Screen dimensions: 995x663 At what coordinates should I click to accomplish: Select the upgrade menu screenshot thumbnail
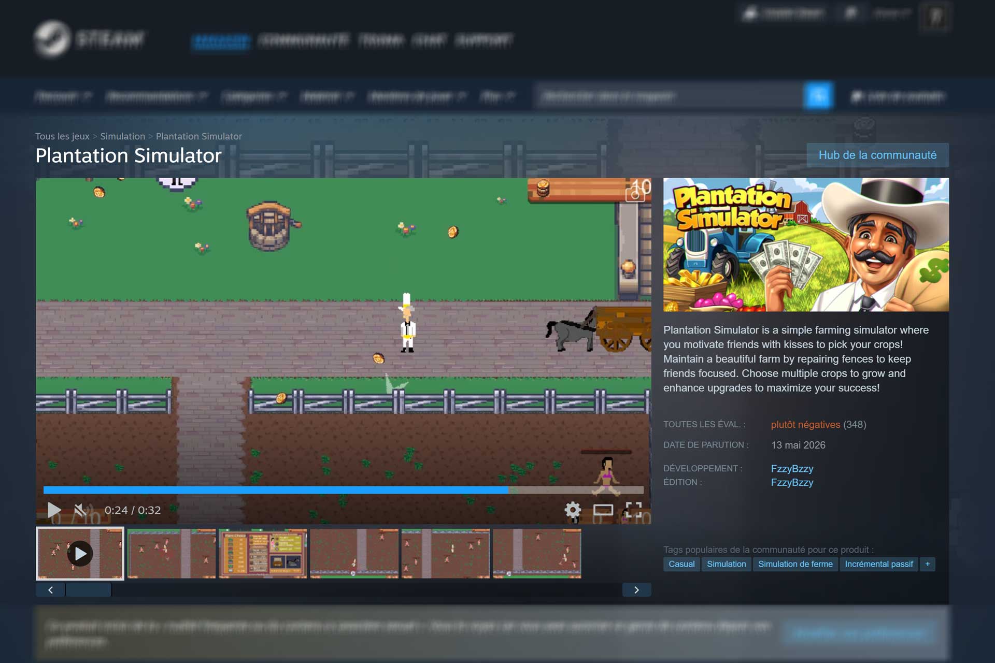pos(263,553)
